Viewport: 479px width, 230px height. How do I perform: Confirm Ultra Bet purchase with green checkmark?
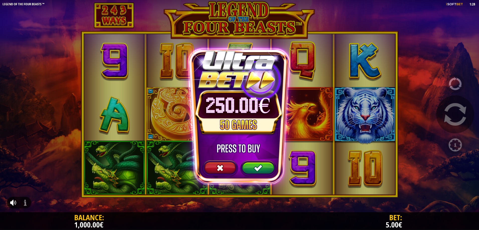(x=258, y=168)
